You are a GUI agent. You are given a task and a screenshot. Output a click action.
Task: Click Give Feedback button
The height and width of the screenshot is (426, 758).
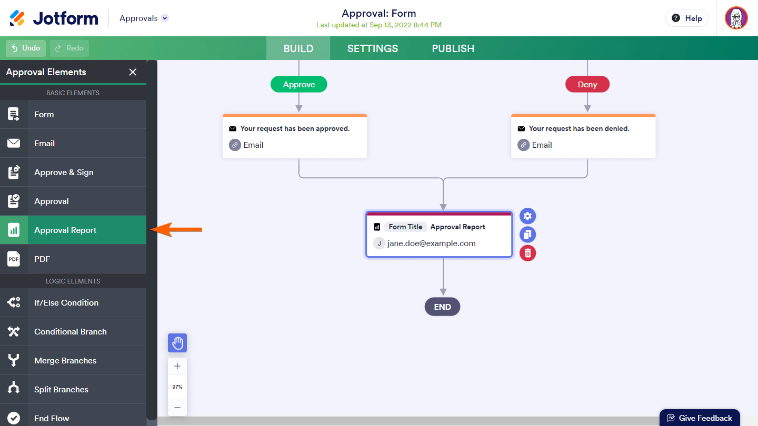[700, 418]
